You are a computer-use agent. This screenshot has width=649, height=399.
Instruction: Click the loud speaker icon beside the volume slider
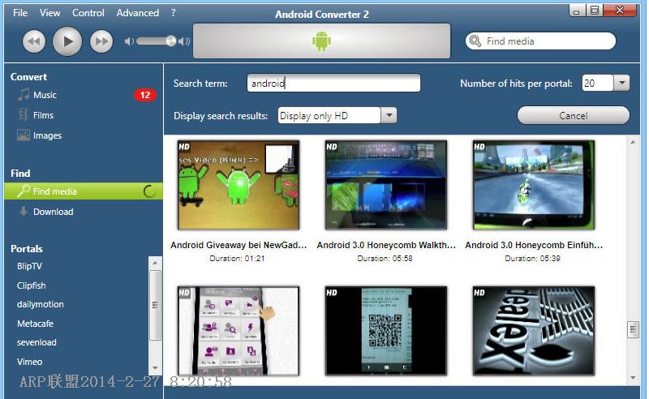184,41
